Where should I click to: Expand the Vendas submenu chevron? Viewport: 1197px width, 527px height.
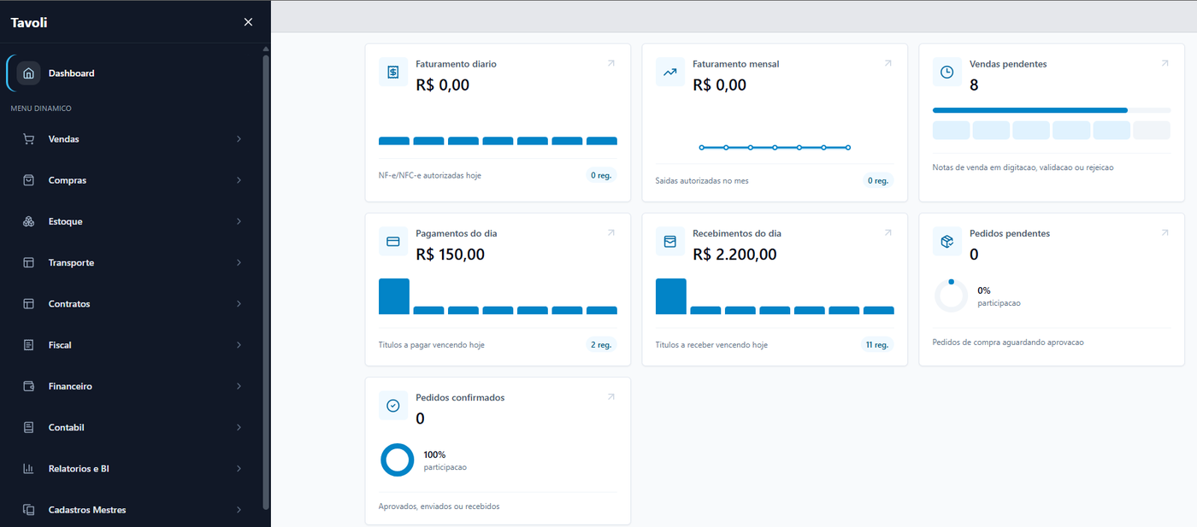(239, 139)
